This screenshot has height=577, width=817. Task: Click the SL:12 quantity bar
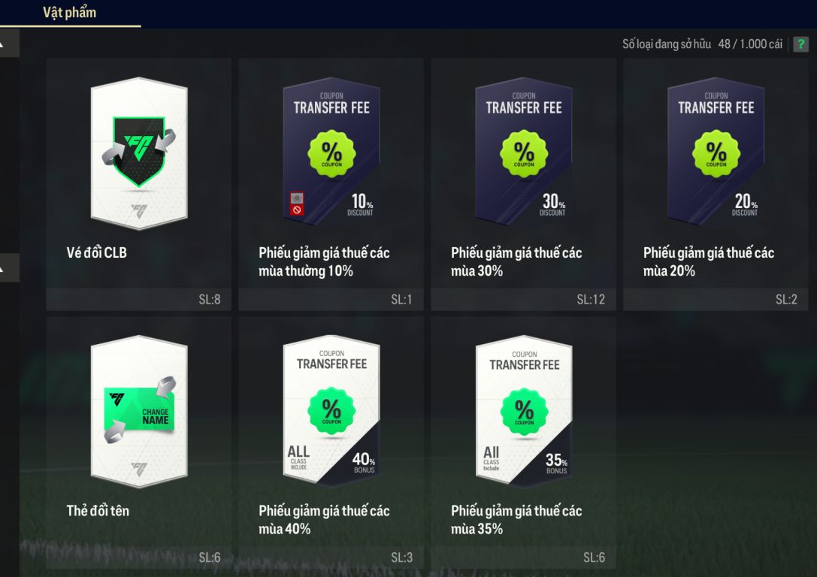(x=523, y=300)
